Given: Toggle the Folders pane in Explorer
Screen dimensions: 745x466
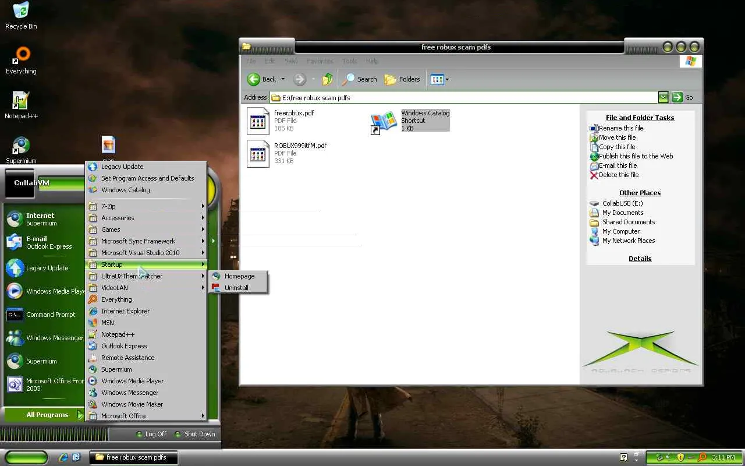Looking at the screenshot, I should 402,79.
